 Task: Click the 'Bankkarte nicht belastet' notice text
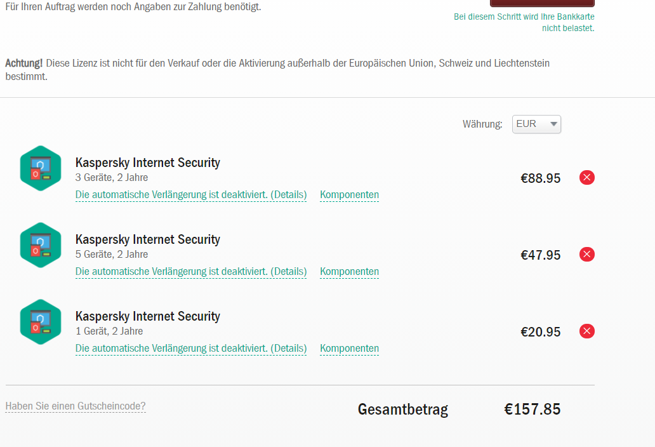tap(524, 23)
